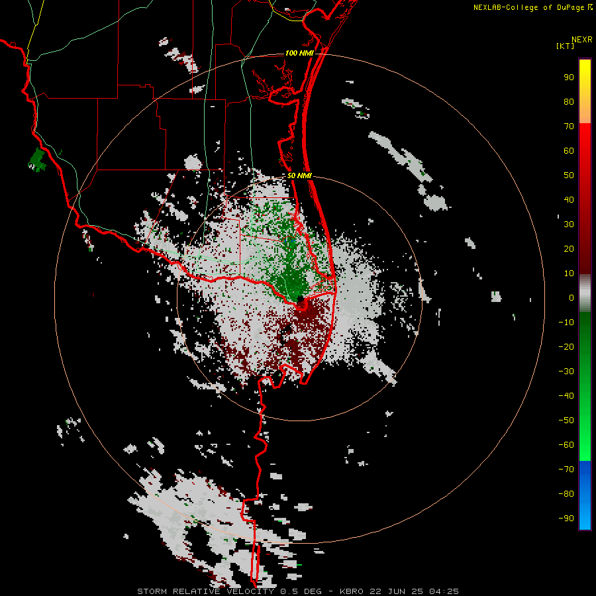Screen dimensions: 596x596
Task: Click the 10 value on the velocity scale
Action: pos(569,273)
